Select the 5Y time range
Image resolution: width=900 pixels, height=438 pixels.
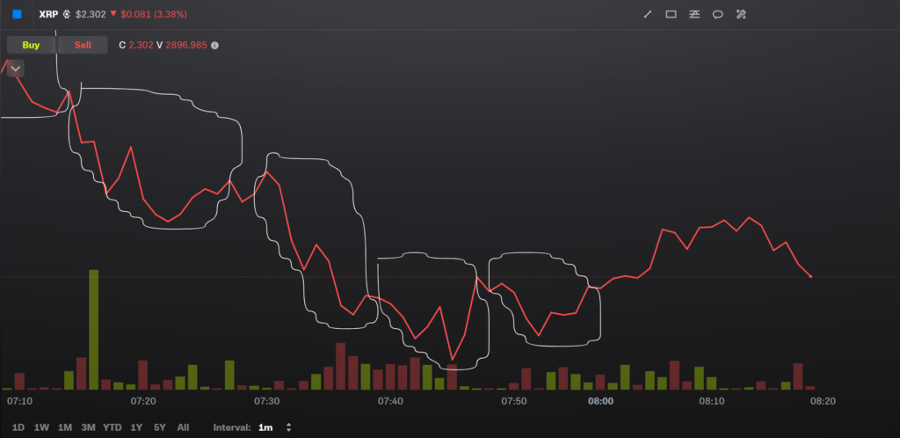[x=160, y=427]
